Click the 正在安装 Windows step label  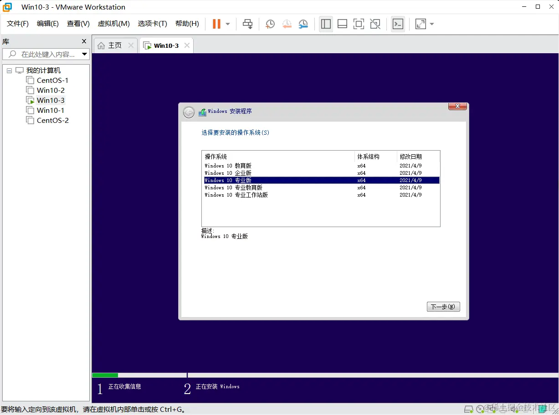[217, 386]
